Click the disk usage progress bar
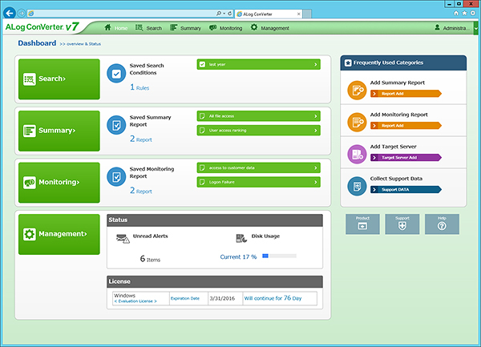Screen dimensions: 481x347 (x=279, y=256)
